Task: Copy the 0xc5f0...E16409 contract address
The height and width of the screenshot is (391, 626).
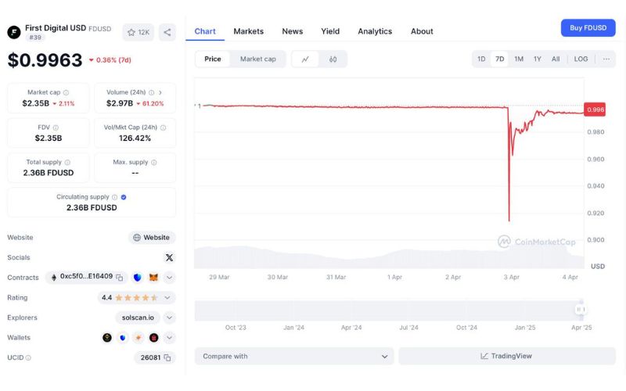Action: [x=120, y=277]
